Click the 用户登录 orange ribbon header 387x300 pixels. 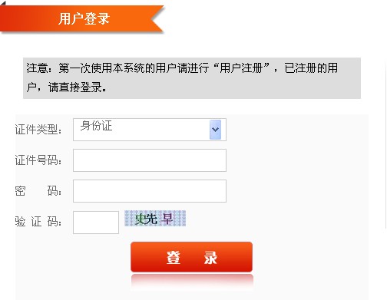(81, 19)
